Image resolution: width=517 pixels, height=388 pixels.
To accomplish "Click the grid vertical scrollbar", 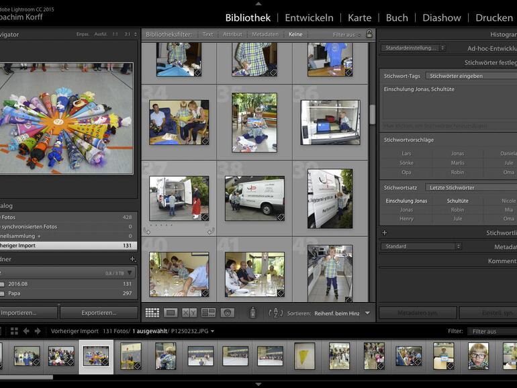I will coord(372,114).
